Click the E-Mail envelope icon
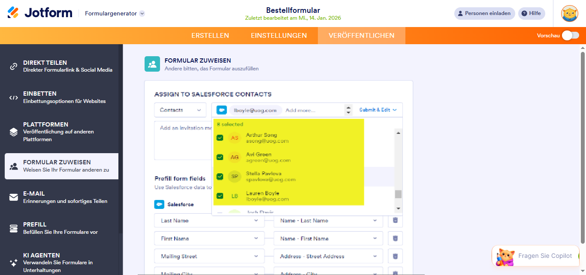 14,197
